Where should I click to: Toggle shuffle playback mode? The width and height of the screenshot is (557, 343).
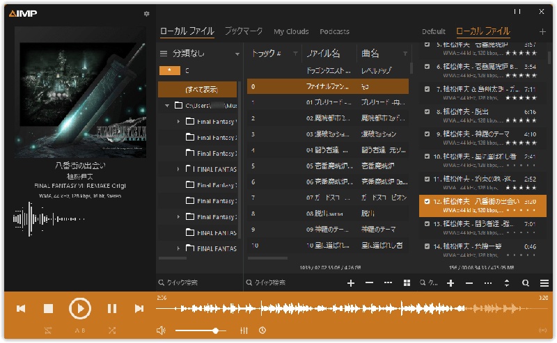112,330
